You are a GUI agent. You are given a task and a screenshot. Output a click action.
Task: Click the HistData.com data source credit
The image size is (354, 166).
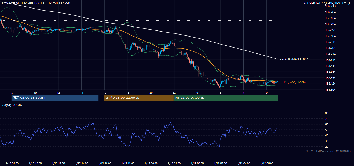tap(329, 151)
